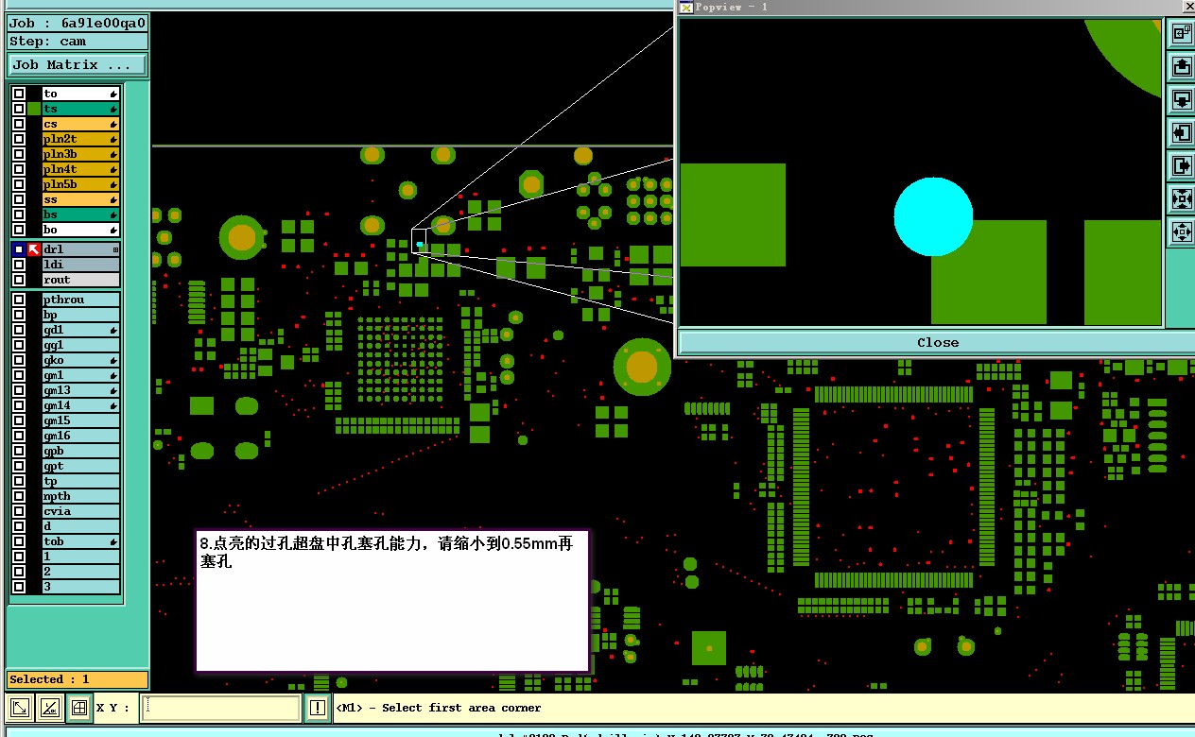Toggle checkbox for the pthrou layer
This screenshot has width=1195, height=737.
19,300
